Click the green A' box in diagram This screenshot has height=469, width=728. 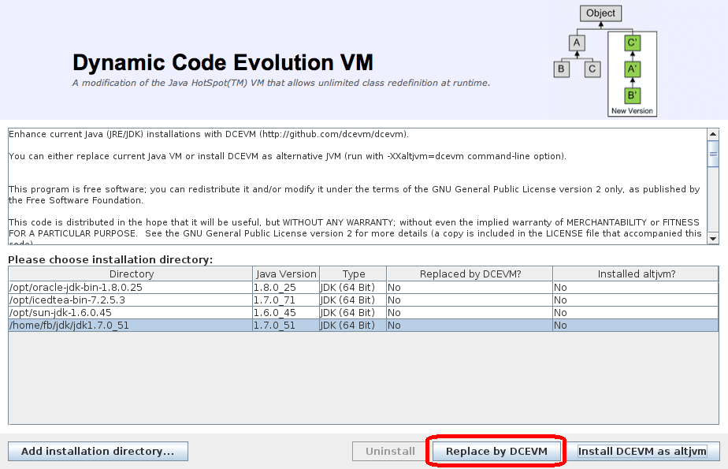pyautogui.click(x=632, y=69)
